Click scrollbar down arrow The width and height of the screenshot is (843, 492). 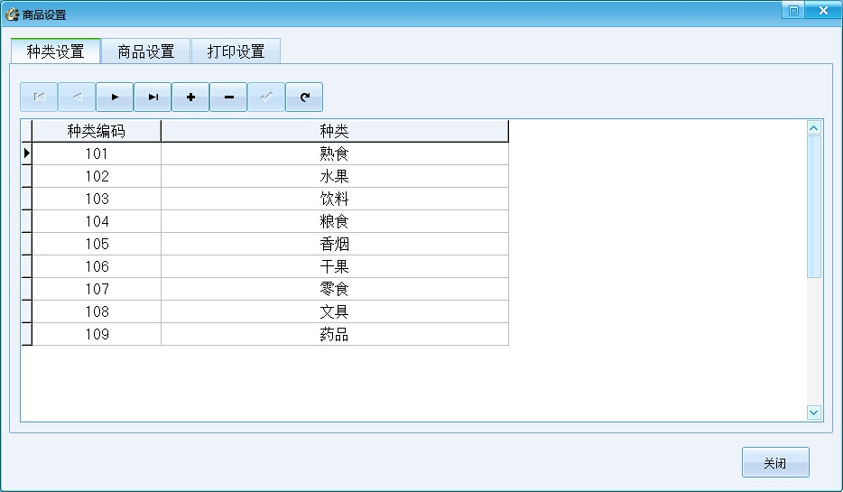pos(814,413)
